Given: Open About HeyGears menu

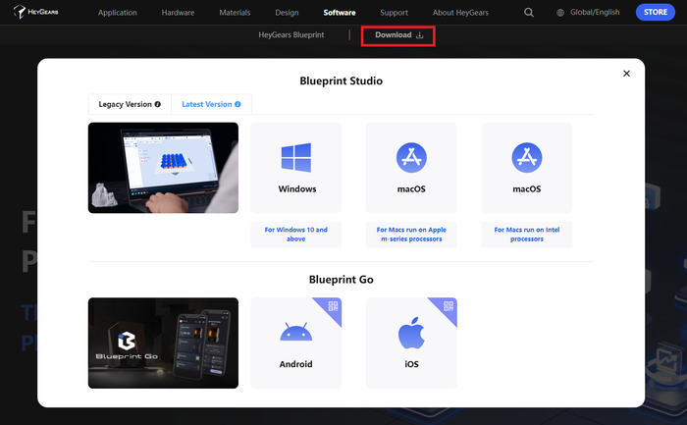Looking at the screenshot, I should tap(460, 13).
